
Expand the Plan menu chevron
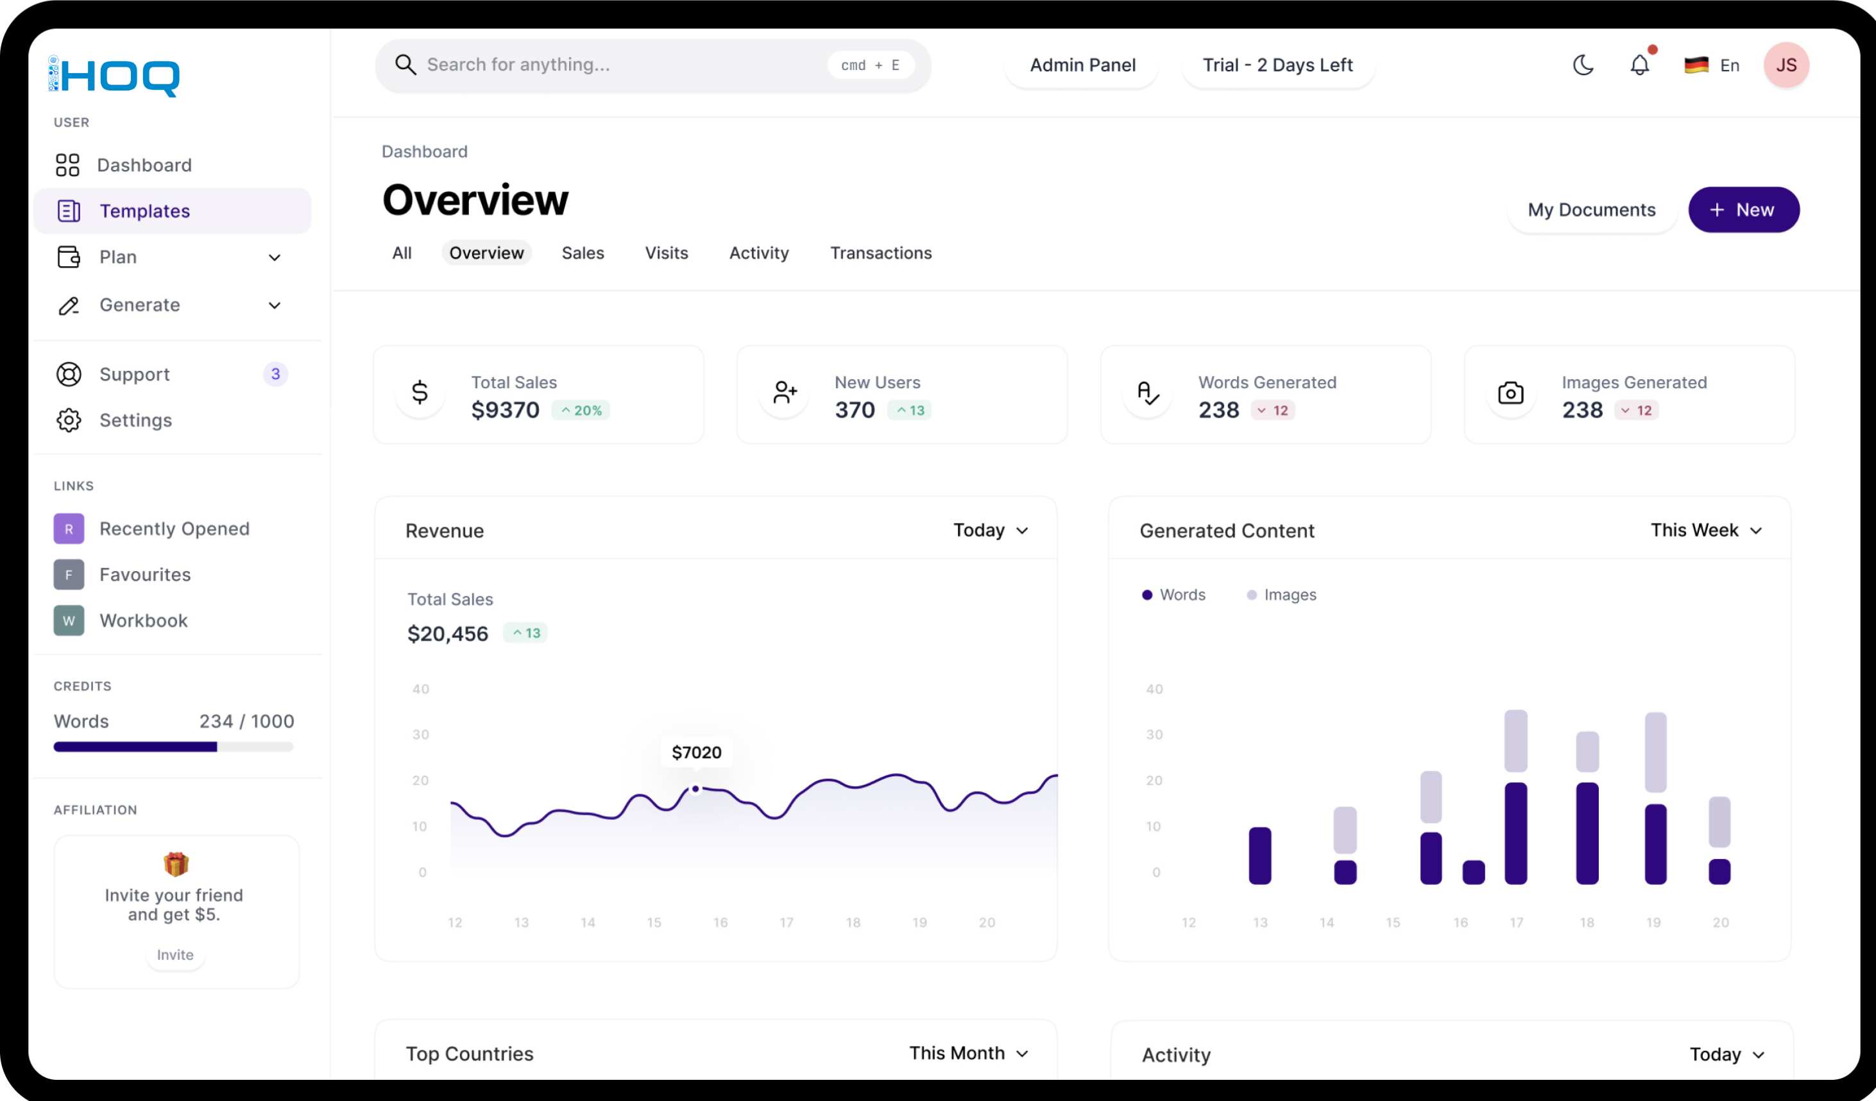tap(274, 257)
